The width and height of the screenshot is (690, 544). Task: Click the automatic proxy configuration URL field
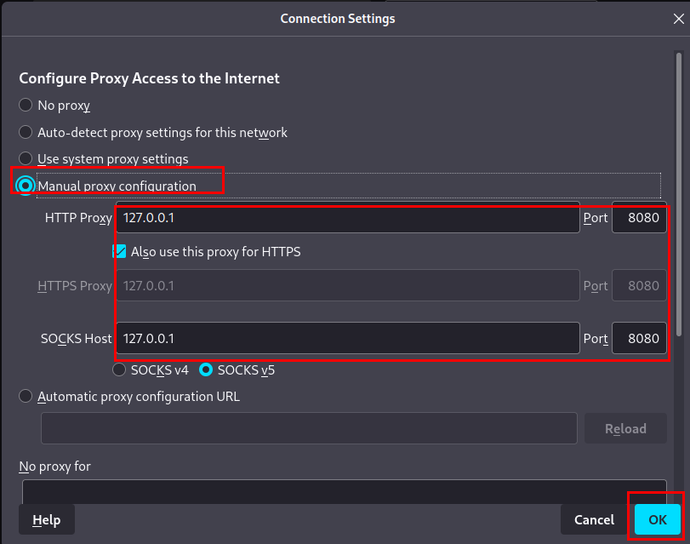click(x=309, y=428)
